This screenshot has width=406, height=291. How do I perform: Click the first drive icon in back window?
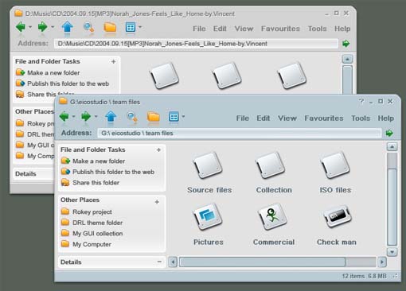pyautogui.click(x=164, y=76)
